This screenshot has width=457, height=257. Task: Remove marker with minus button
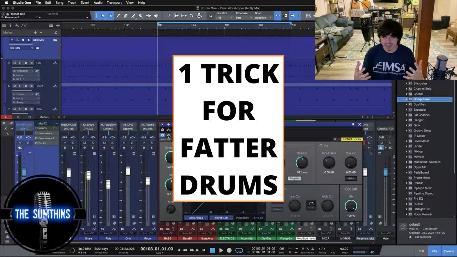41,32
